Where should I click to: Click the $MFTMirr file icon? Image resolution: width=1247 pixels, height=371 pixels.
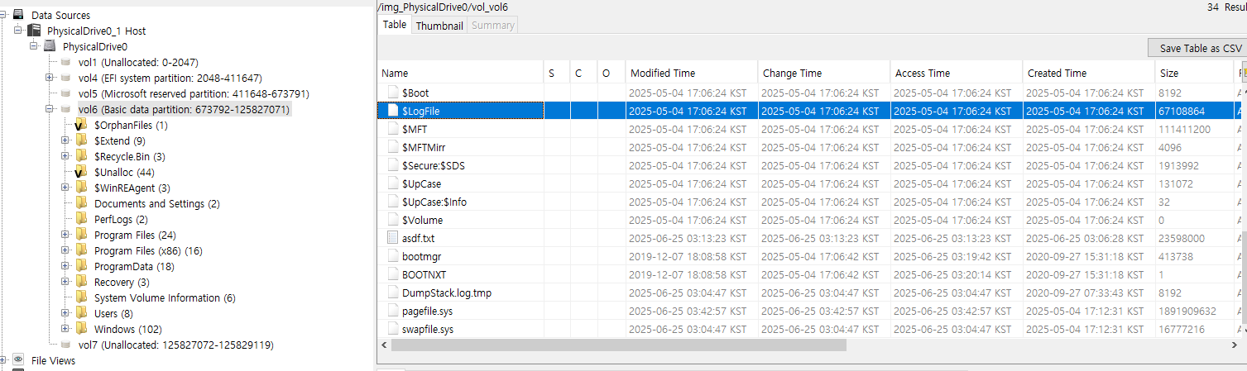coord(393,147)
